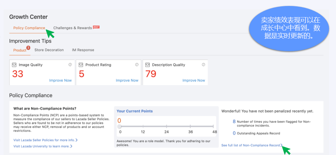Click the Outstanding Appeals Record count 0

click(234, 133)
